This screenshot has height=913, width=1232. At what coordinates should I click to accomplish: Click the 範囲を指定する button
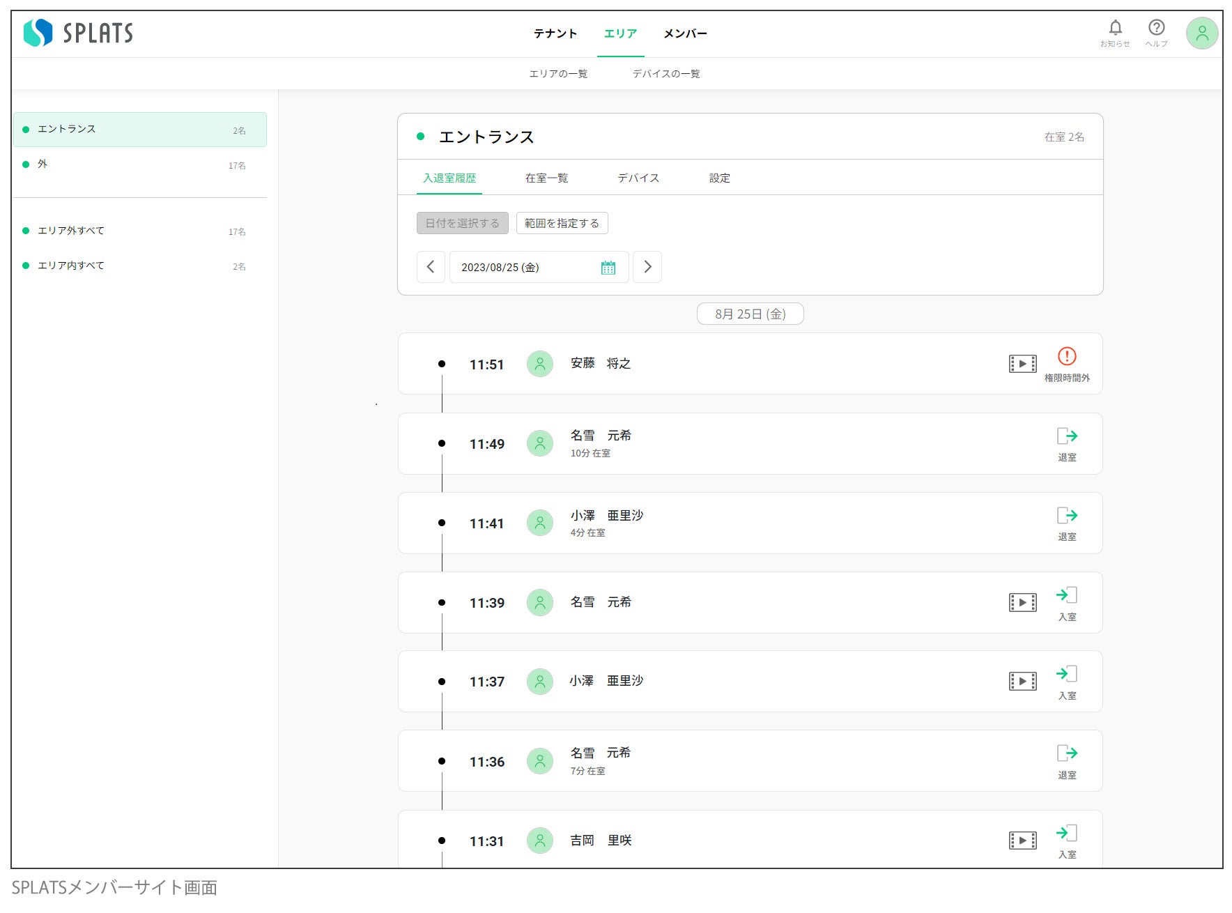(x=562, y=223)
